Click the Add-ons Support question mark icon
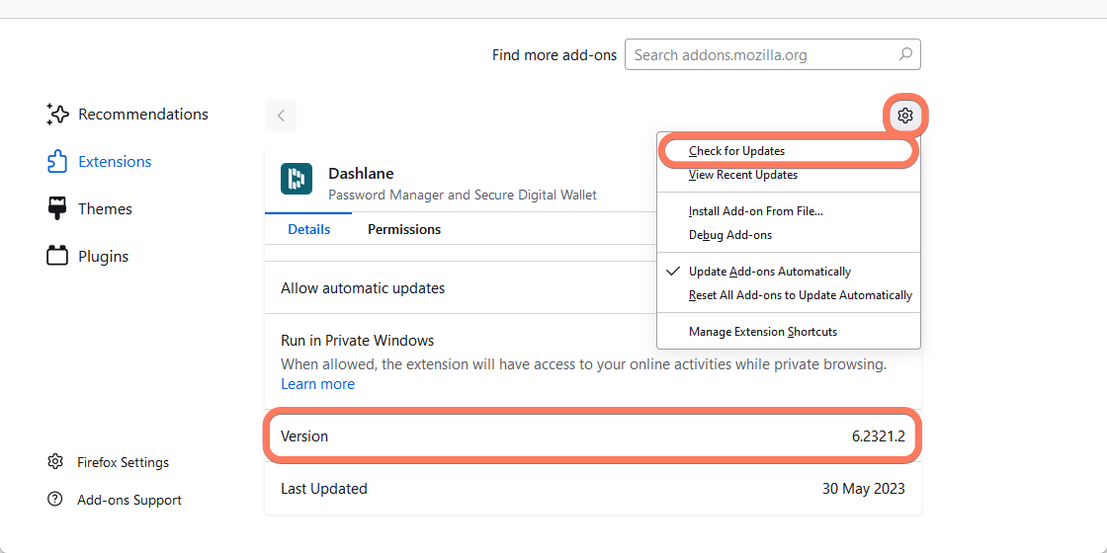1107x553 pixels. pyautogui.click(x=55, y=500)
